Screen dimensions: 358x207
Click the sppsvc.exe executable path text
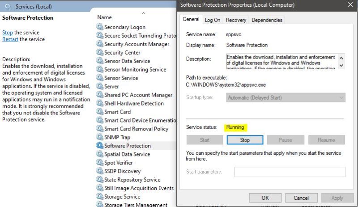pyautogui.click(x=226, y=85)
